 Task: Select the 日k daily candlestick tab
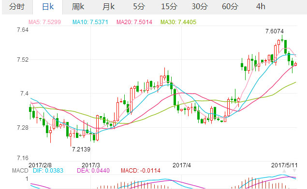pos(48,7)
